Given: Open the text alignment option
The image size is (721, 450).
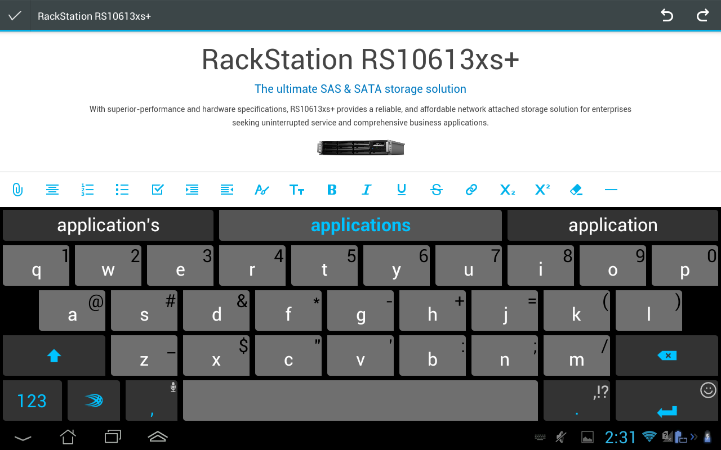Looking at the screenshot, I should (x=52, y=190).
